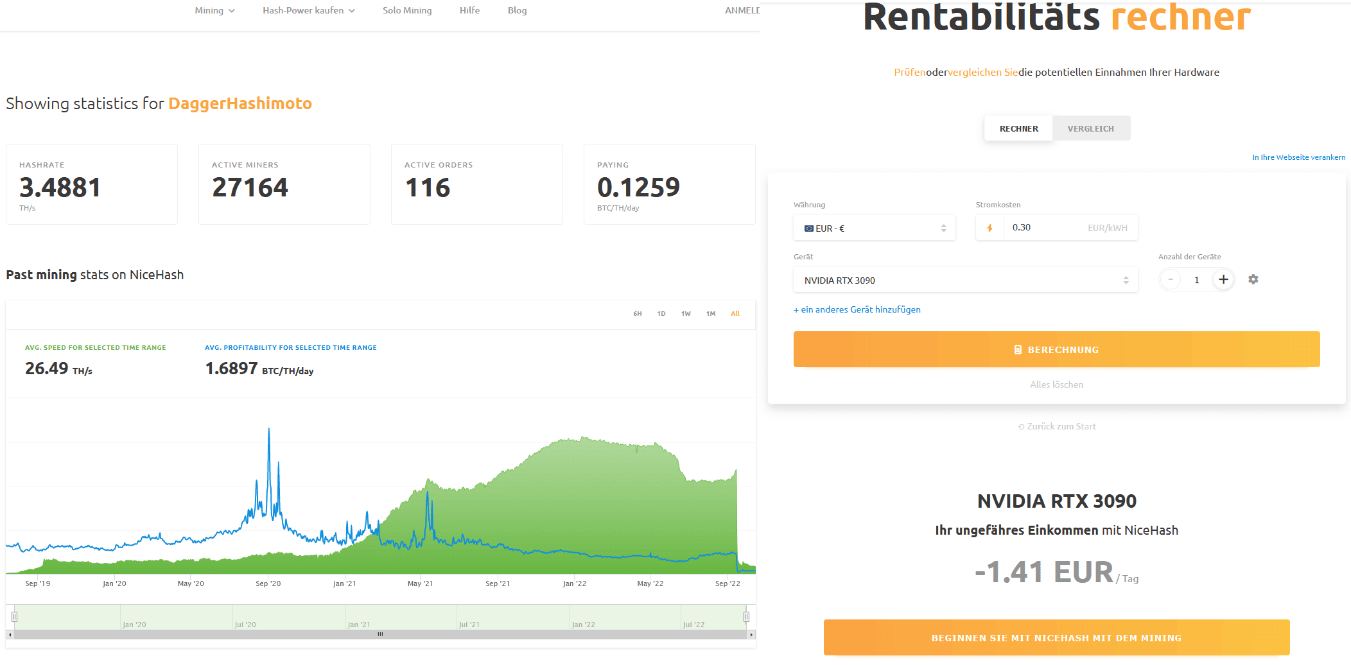The image size is (1351, 665).
Task: Open device settings gear icon
Action: tap(1253, 279)
